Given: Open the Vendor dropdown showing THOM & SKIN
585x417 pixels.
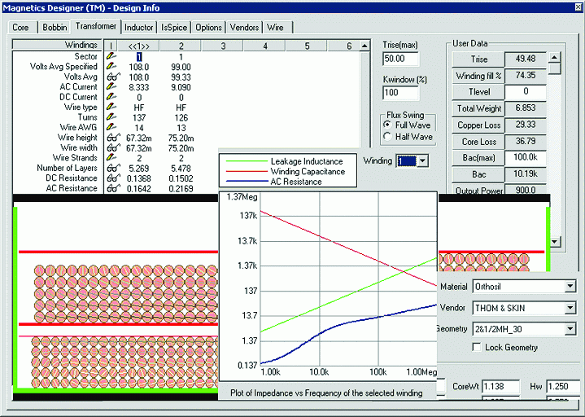Looking at the screenshot, I should pos(570,308).
